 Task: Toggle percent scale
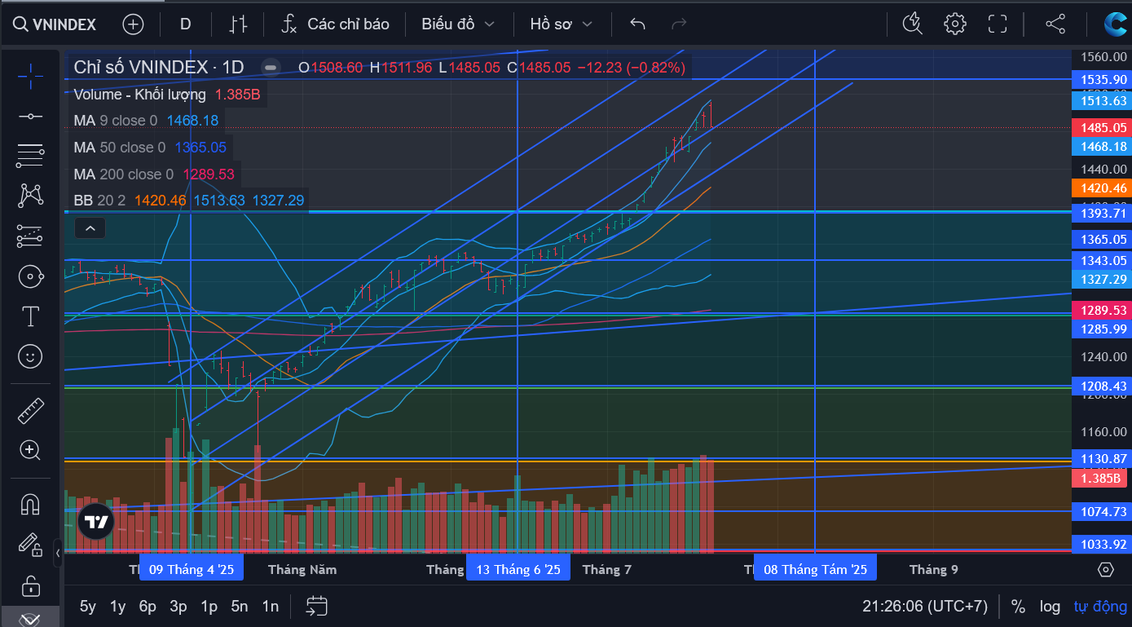pos(1018,607)
